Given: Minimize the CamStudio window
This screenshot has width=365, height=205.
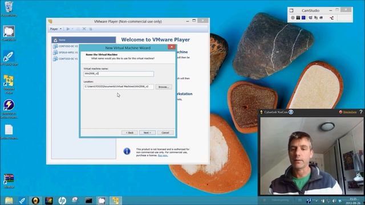Looking at the screenshot, I should (x=331, y=10).
